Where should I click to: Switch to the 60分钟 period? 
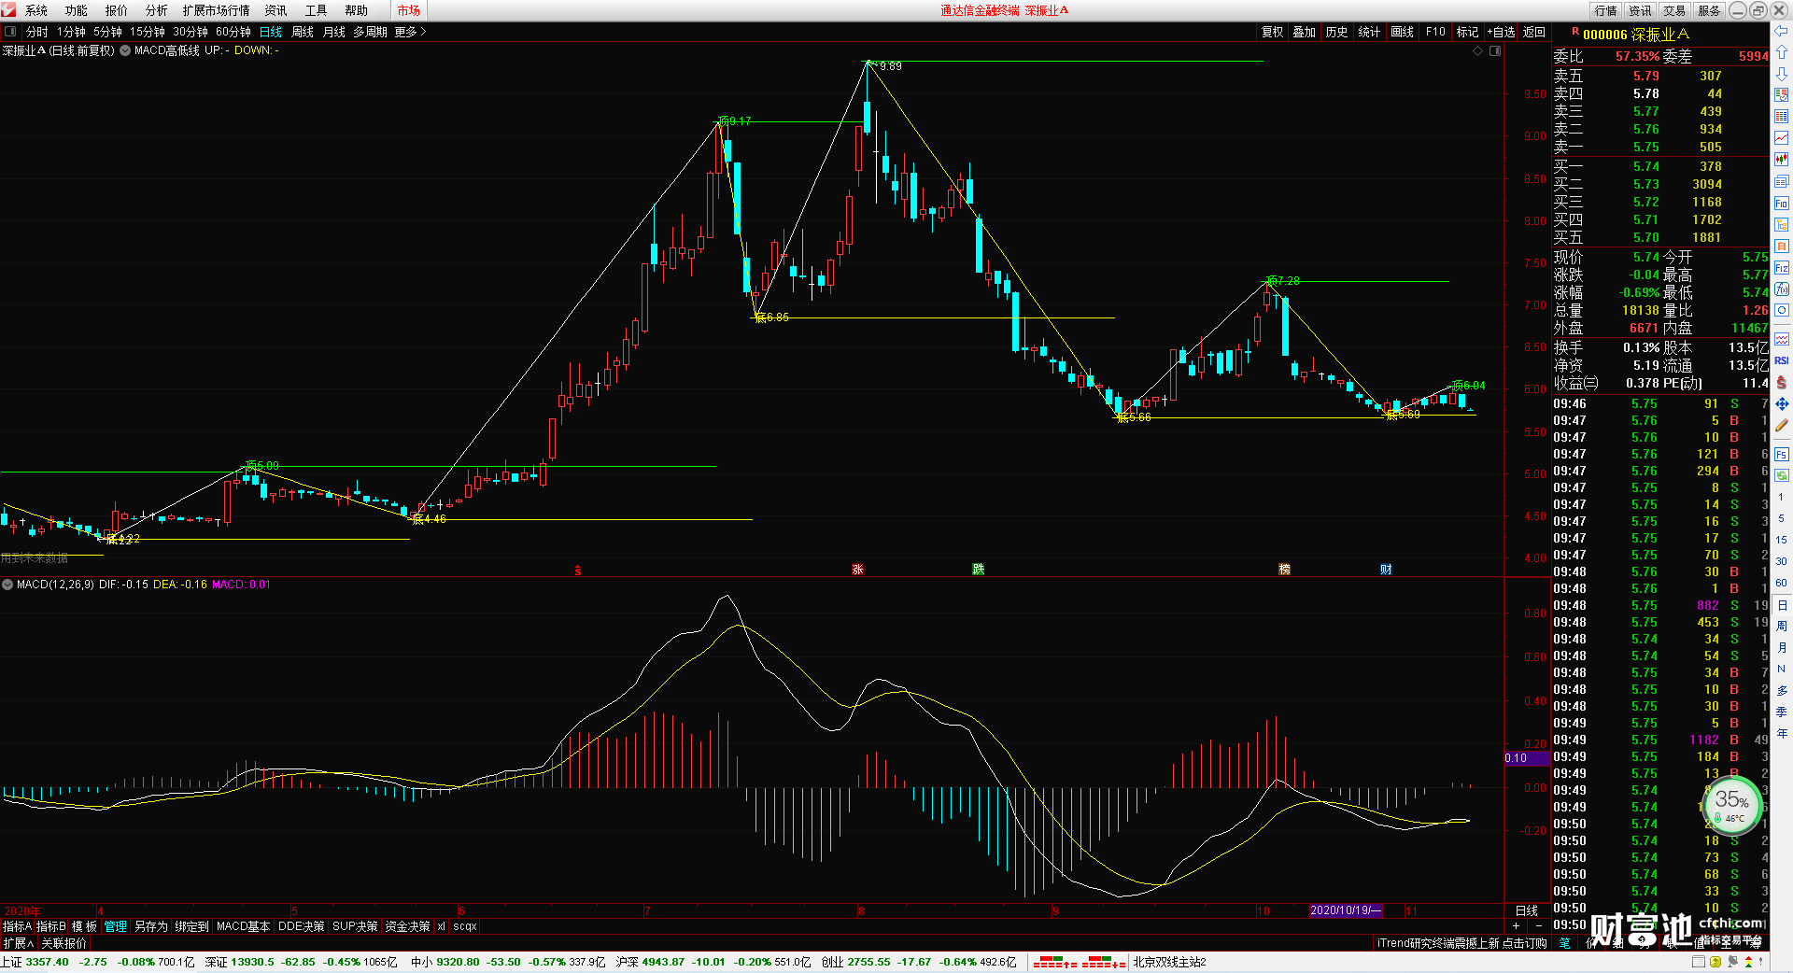(x=233, y=32)
